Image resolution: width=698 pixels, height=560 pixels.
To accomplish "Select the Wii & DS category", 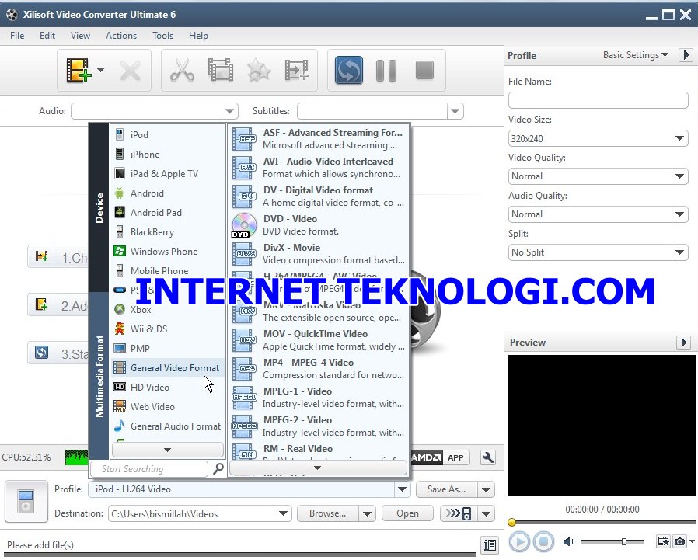I will [x=167, y=329].
